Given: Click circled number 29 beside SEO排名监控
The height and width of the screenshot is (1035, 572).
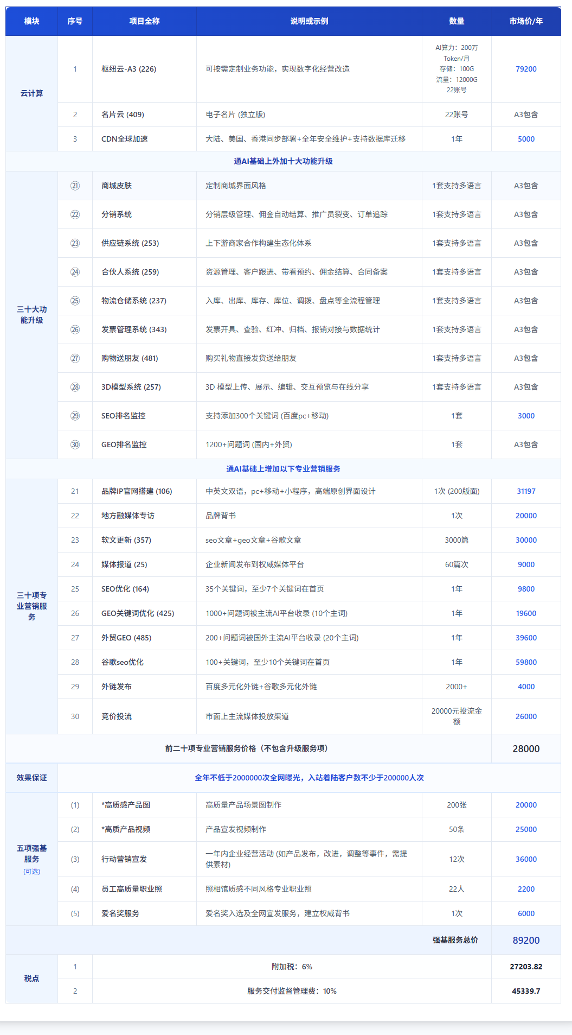Looking at the screenshot, I should [x=75, y=416].
